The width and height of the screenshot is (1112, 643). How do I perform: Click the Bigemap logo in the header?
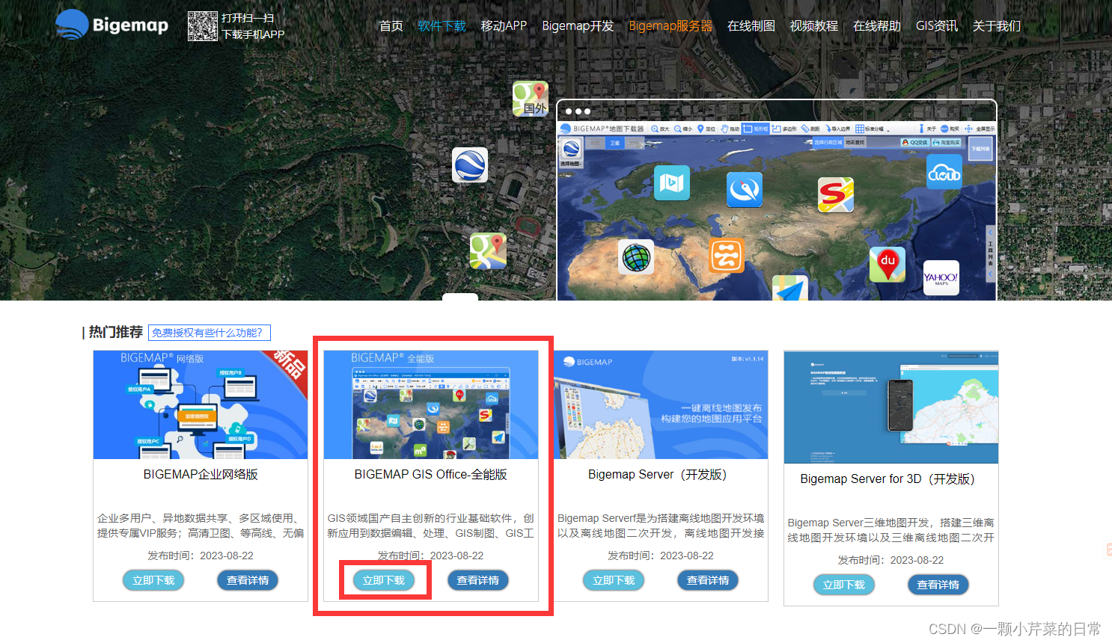coord(112,25)
